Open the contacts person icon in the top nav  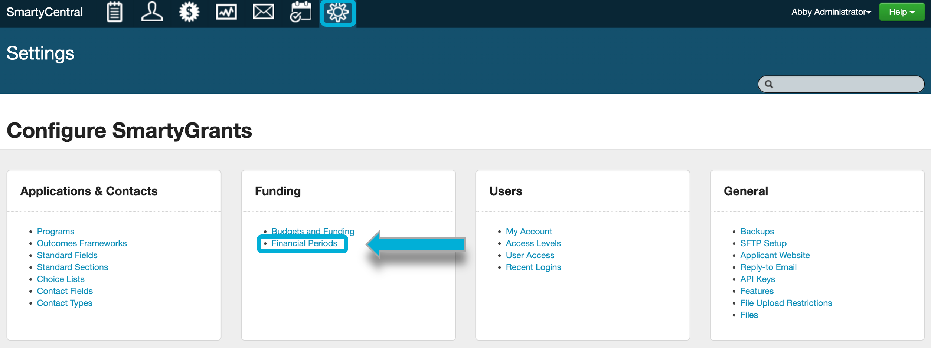click(x=152, y=12)
